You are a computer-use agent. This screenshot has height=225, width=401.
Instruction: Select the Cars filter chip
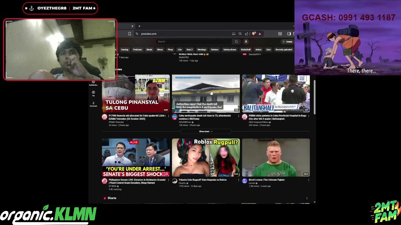point(268,50)
